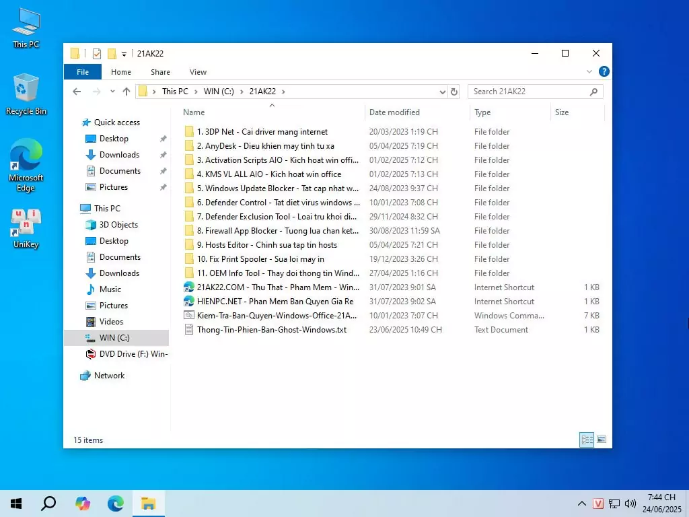
Task: Open This PC desktop icon
Action: pyautogui.click(x=26, y=28)
